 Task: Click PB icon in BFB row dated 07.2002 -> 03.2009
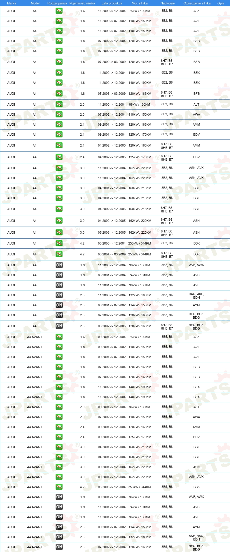click(x=59, y=62)
